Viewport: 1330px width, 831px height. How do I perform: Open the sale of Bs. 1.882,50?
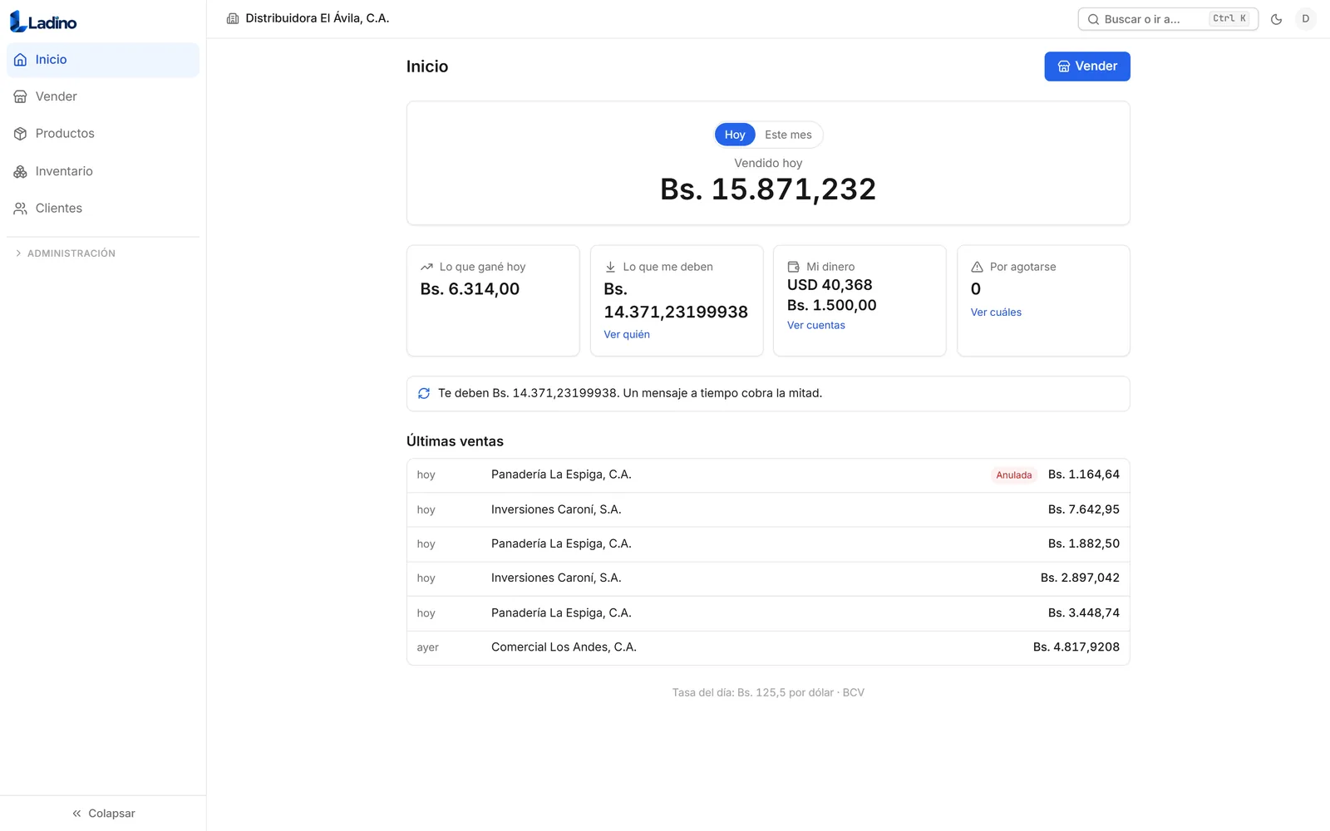pos(768,544)
